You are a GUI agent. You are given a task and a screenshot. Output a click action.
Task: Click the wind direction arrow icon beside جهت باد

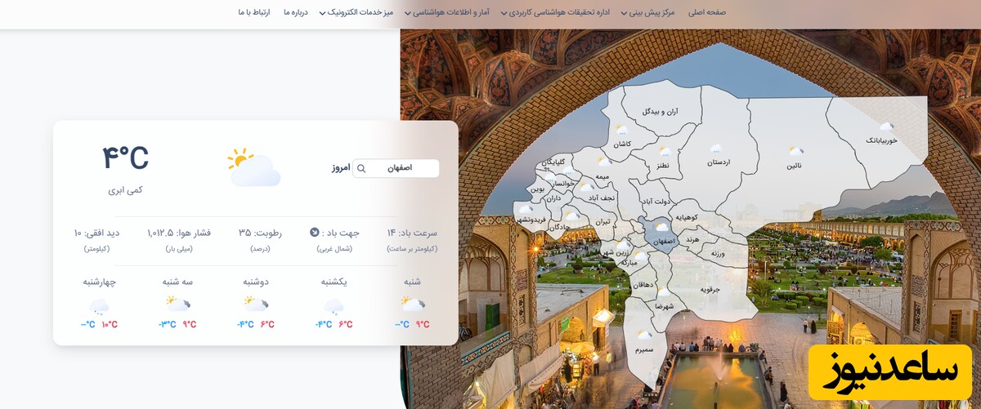point(314,232)
